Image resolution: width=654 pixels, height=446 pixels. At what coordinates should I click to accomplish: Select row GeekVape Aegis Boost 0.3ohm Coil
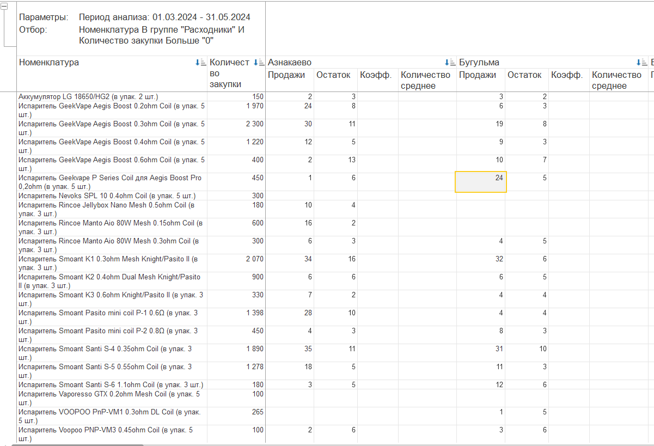click(112, 128)
